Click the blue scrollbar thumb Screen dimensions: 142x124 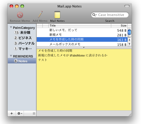tap(130, 32)
